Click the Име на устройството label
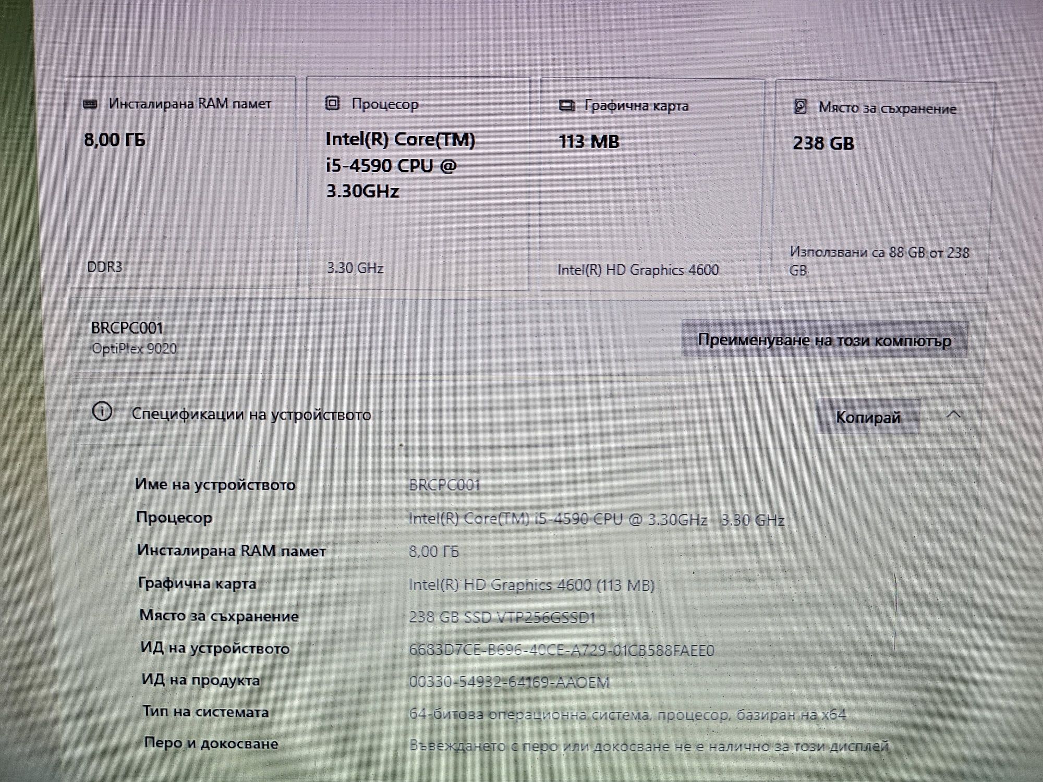 click(215, 485)
